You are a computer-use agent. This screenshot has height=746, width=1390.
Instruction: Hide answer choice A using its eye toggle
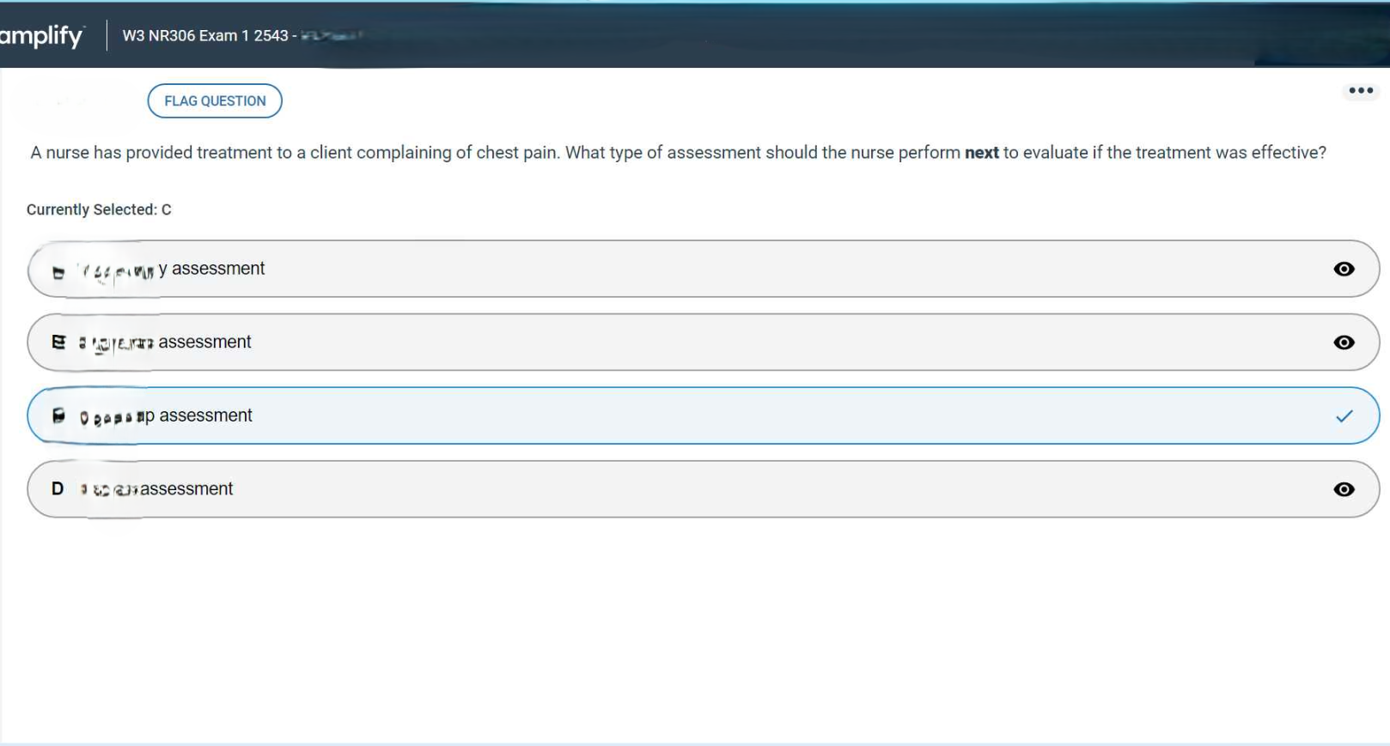click(1344, 269)
